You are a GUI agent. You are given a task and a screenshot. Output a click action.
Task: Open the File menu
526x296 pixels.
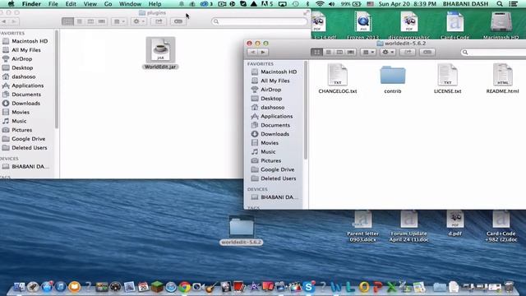[53, 4]
